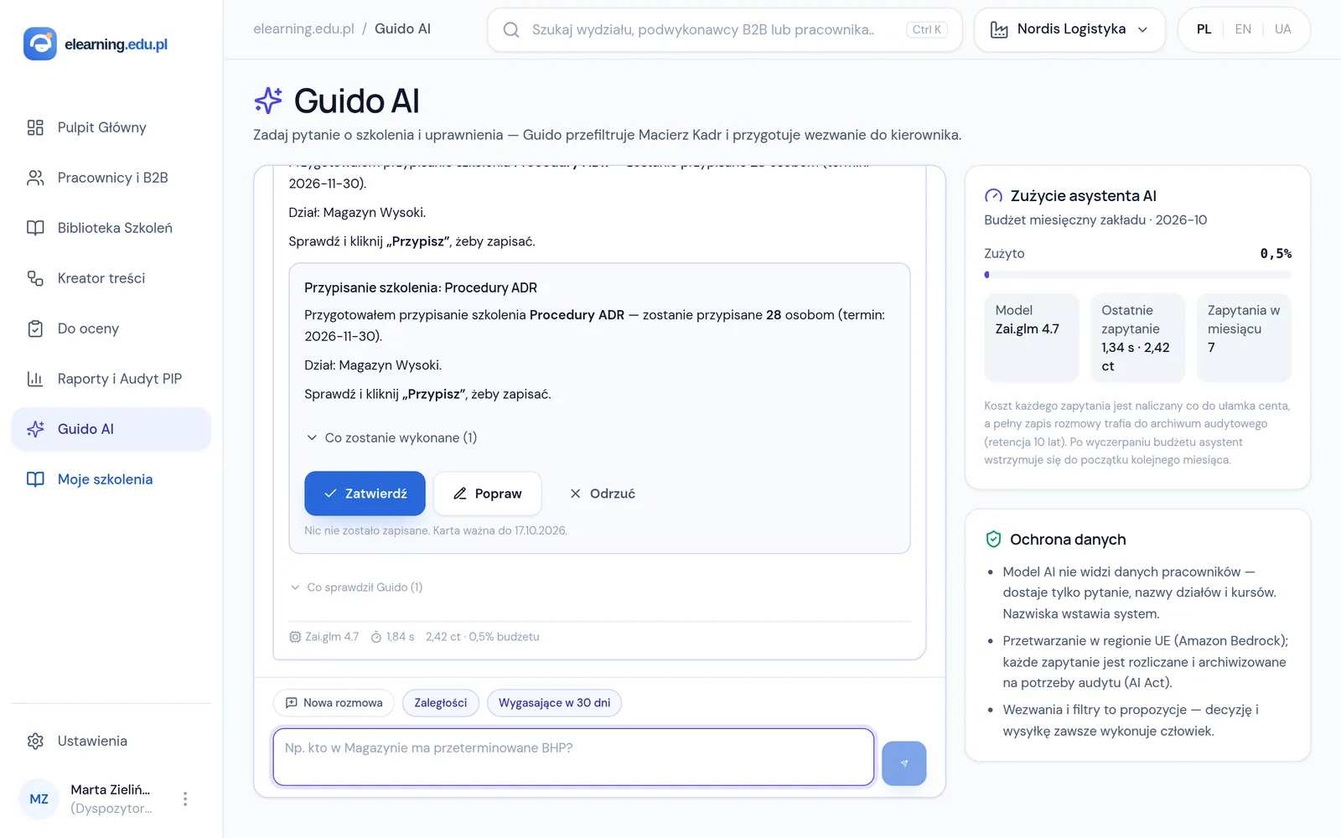Click the Guido AI sparkle sidebar icon
The height and width of the screenshot is (838, 1341).
[x=35, y=429]
